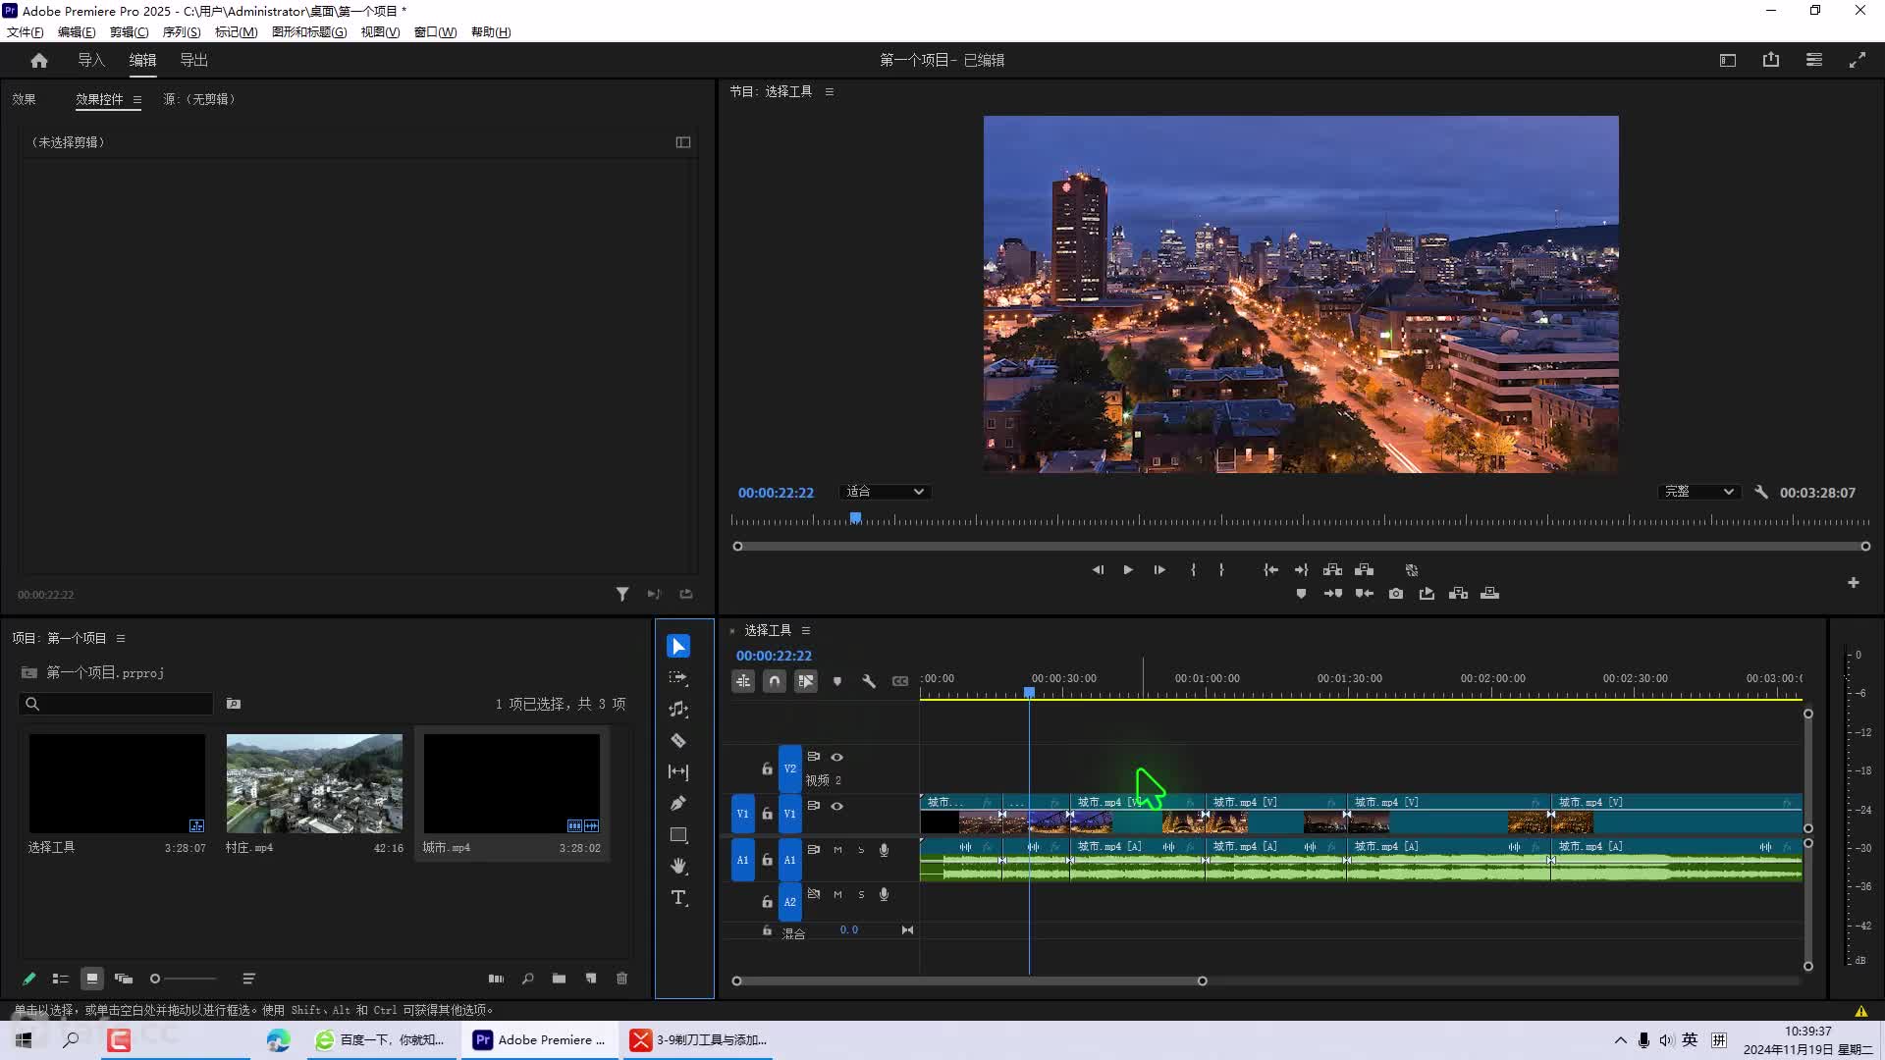
Task: Open playback resolution 完整 dropdown
Action: [1698, 492]
